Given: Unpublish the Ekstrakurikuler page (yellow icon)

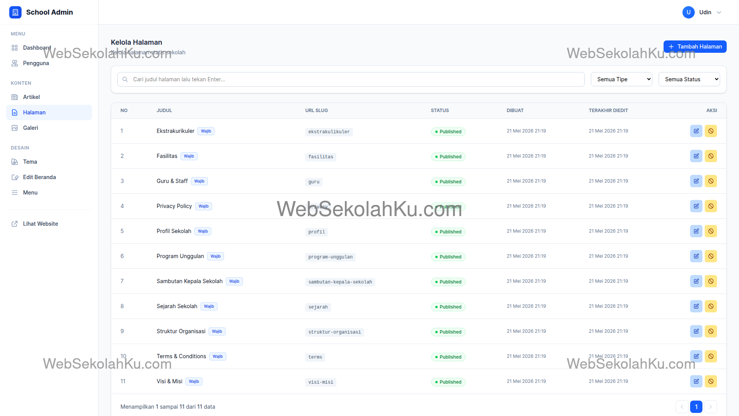Looking at the screenshot, I should 711,131.
